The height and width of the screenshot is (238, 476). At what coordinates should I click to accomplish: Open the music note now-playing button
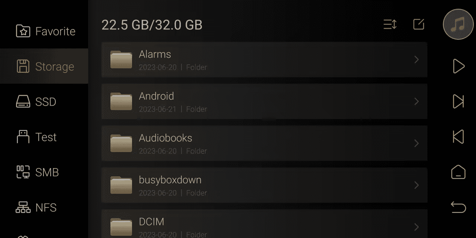point(458,25)
